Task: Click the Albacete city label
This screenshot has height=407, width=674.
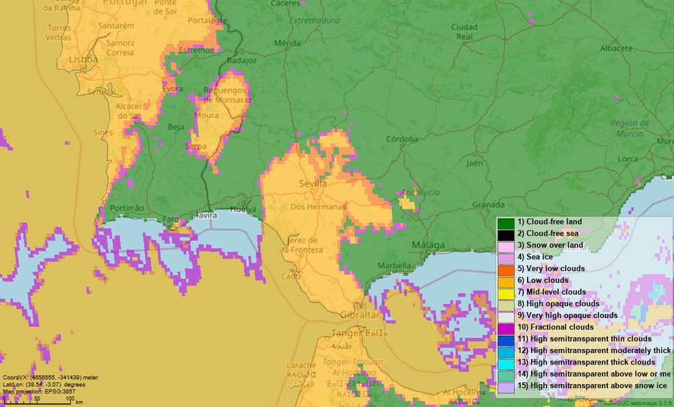Action: [x=617, y=48]
